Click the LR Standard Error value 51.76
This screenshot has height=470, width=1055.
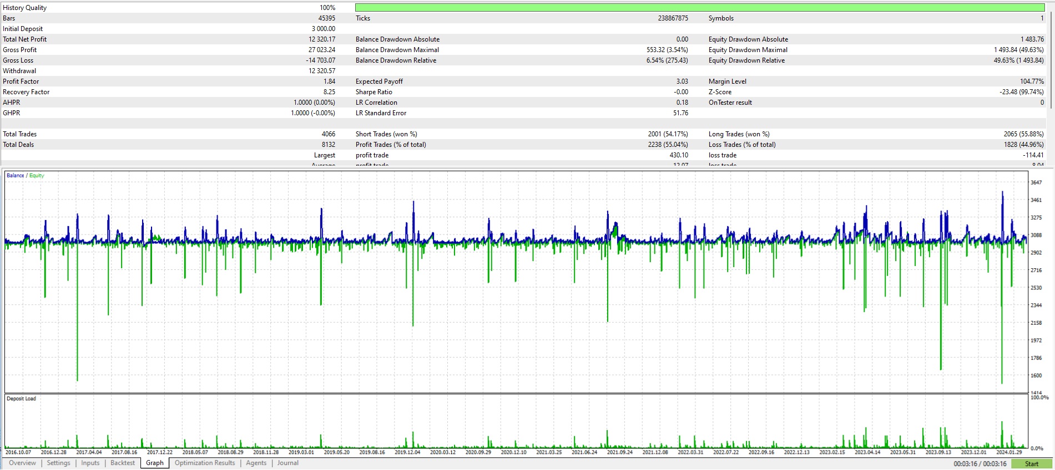(681, 113)
